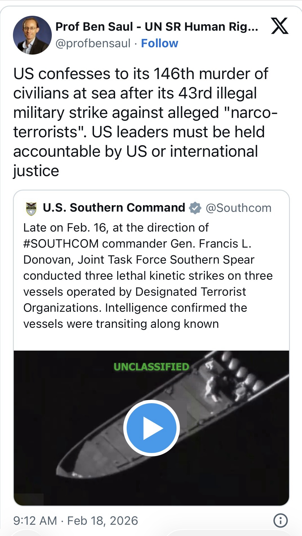
Task: Open the Prof Ben Saul display name
Action: (156, 27)
